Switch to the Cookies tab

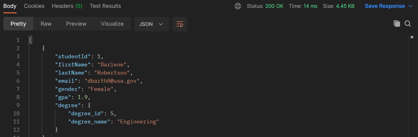(x=34, y=6)
